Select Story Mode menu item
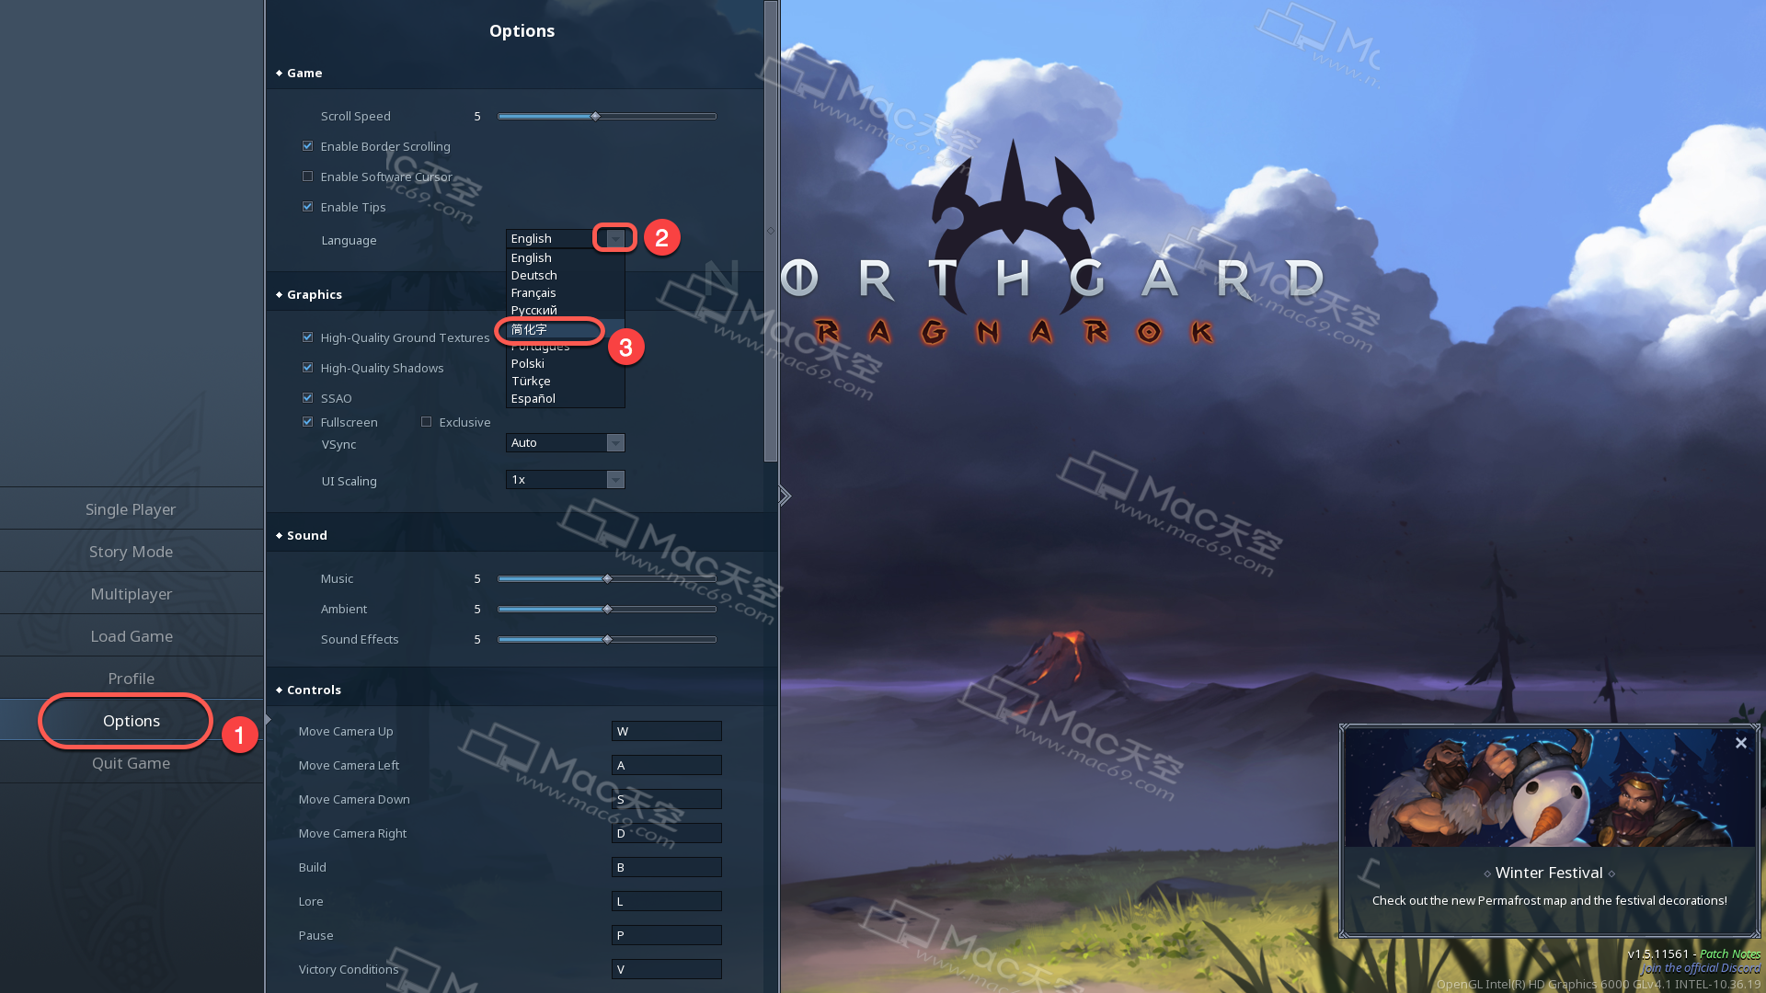Viewport: 1766px width, 993px height. (131, 551)
